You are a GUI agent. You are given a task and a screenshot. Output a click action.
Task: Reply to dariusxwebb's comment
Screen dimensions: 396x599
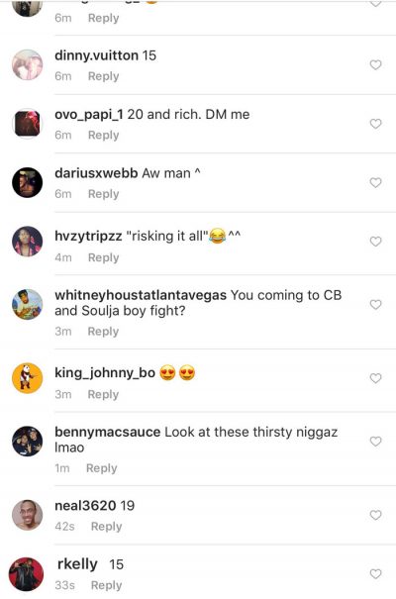[104, 194]
